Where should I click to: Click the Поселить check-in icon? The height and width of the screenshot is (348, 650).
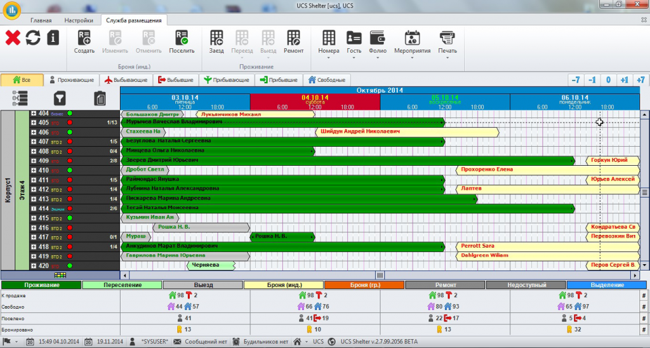(x=182, y=37)
